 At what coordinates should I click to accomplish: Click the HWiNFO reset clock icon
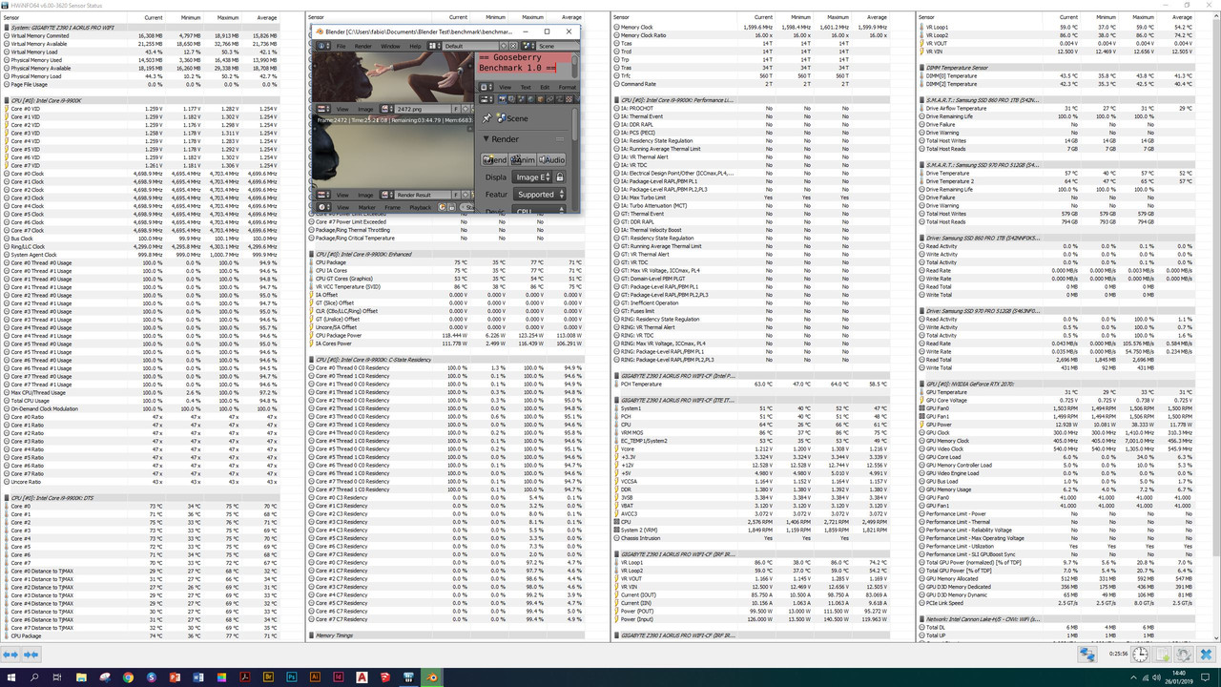(1141, 655)
